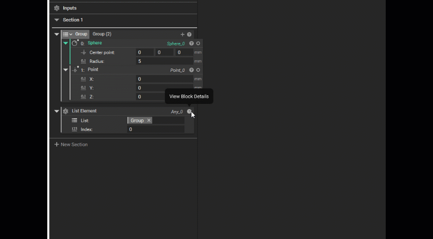The image size is (433, 239).
Task: Click the Z scalar icon
Action: pos(83,97)
